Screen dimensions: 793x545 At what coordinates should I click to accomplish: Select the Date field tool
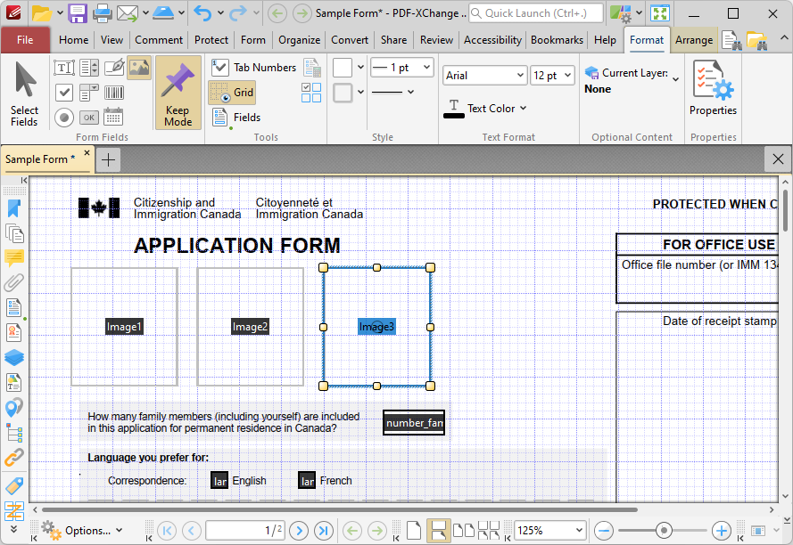point(113,118)
